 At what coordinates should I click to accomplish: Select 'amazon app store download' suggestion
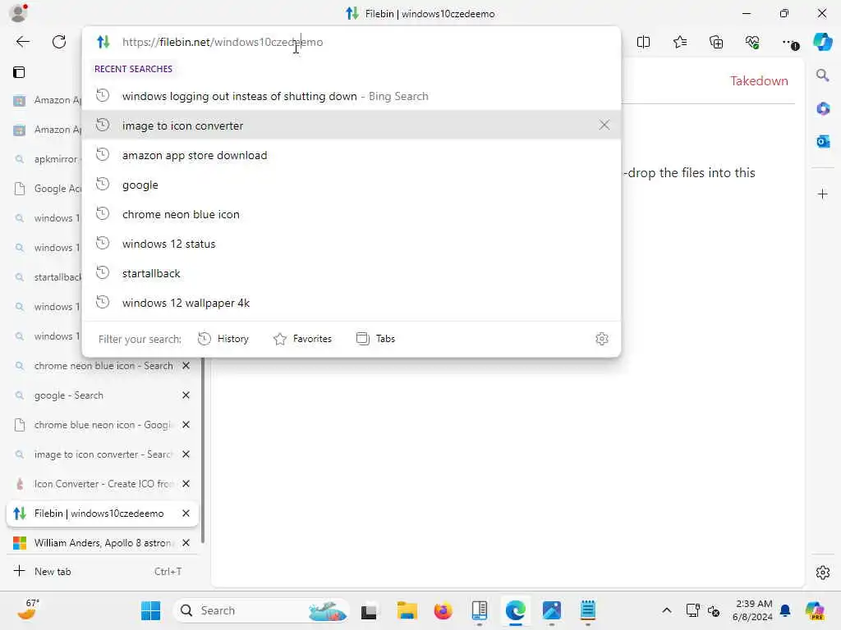tap(352, 155)
